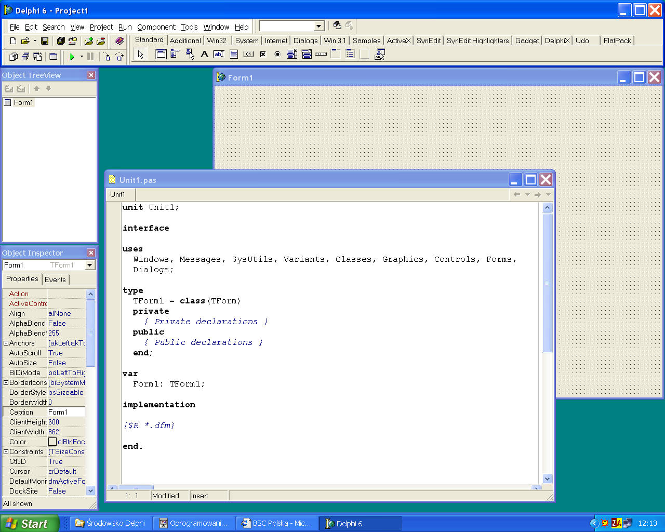Click the Pause program icon
Image resolution: width=665 pixels, height=532 pixels.
click(x=90, y=56)
